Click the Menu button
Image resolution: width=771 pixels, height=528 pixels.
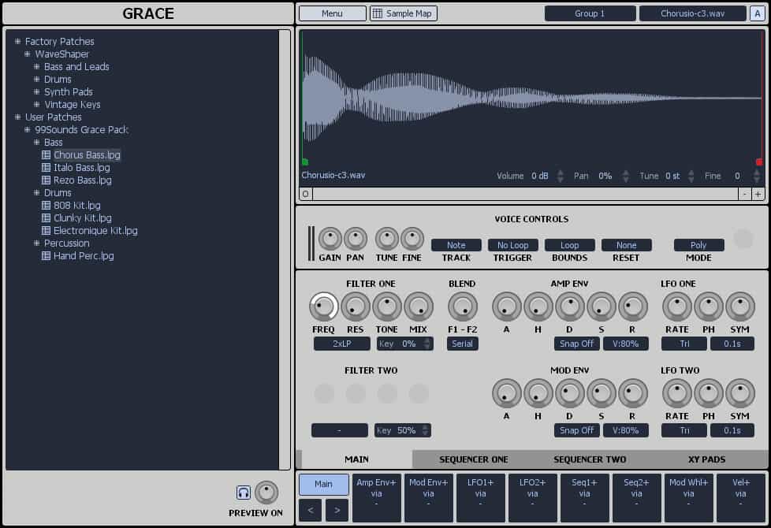pyautogui.click(x=332, y=13)
